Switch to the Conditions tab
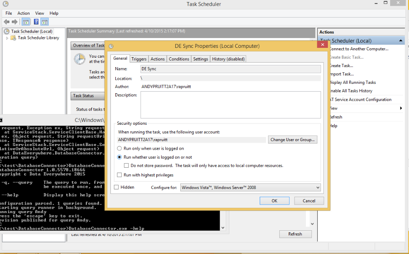The image size is (409, 254). (x=179, y=59)
